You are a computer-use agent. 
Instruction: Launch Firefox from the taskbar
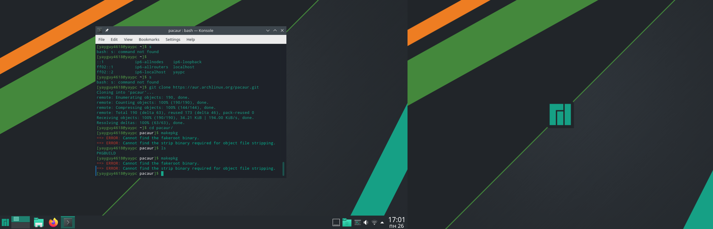pyautogui.click(x=53, y=222)
